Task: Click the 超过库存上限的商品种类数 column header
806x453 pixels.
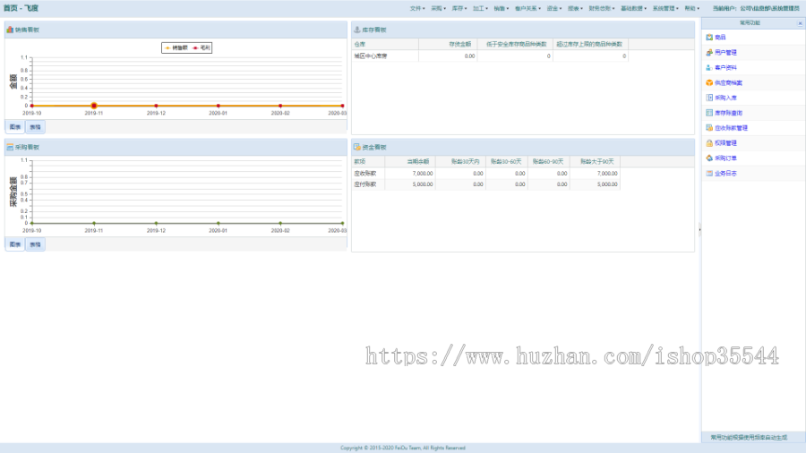Action: pyautogui.click(x=591, y=44)
